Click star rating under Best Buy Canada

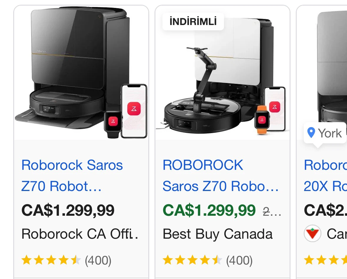(192, 260)
